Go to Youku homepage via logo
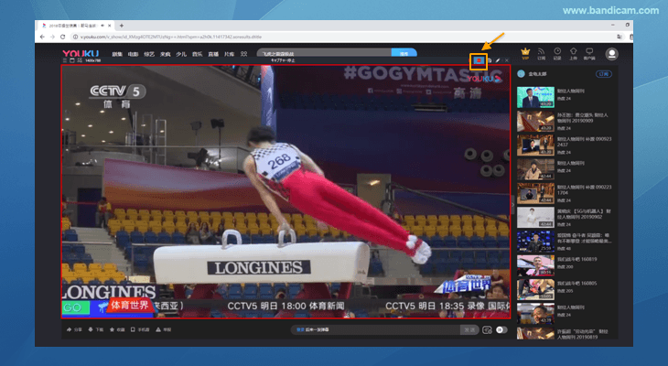Image resolution: width=668 pixels, height=366 pixels. pos(81,54)
